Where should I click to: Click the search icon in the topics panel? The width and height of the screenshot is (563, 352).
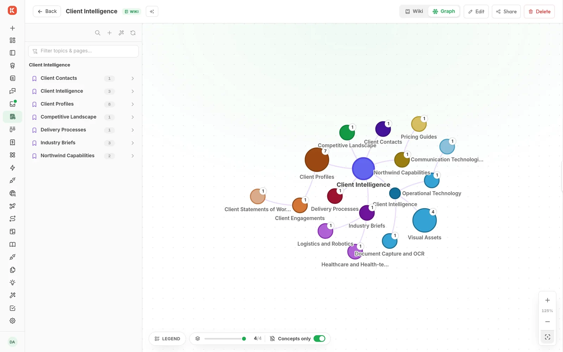coord(97,33)
